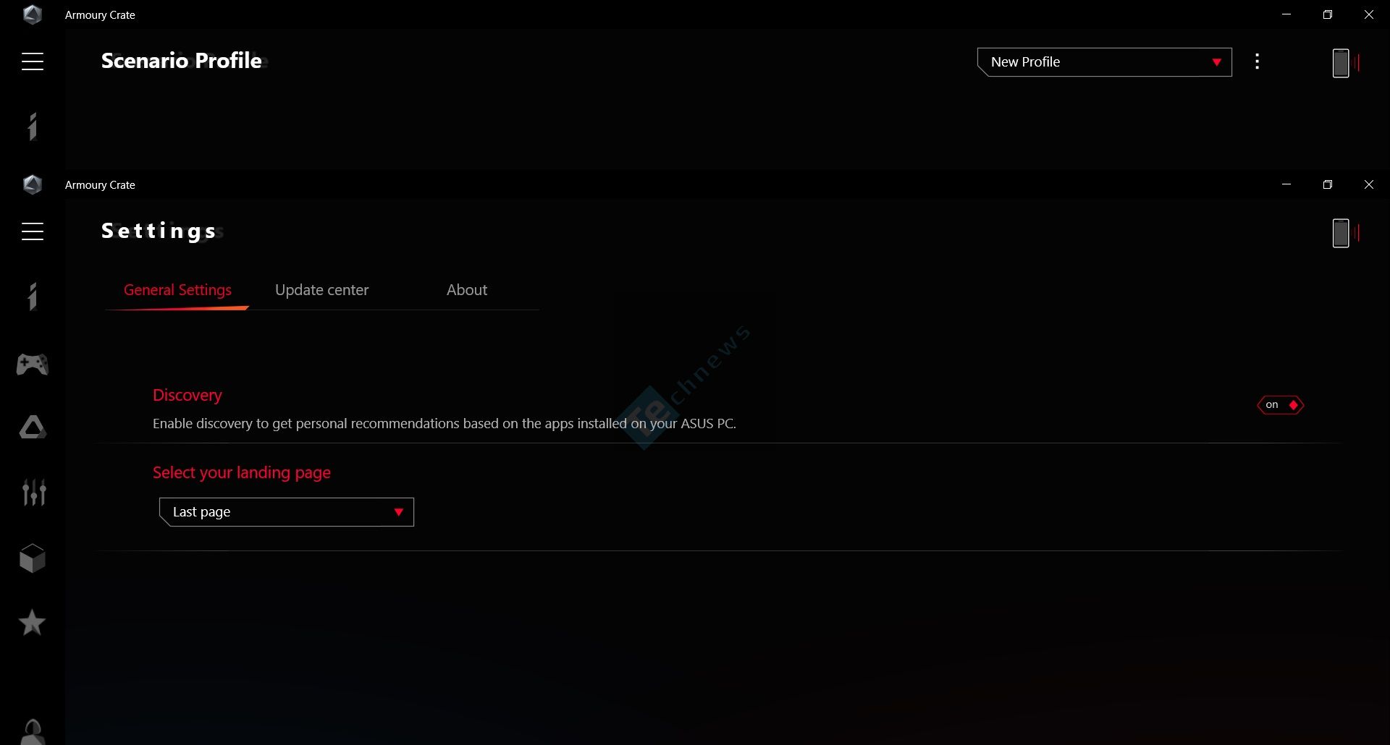The image size is (1390, 745).
Task: Maximize the Scenario Profile window
Action: coord(1328,14)
